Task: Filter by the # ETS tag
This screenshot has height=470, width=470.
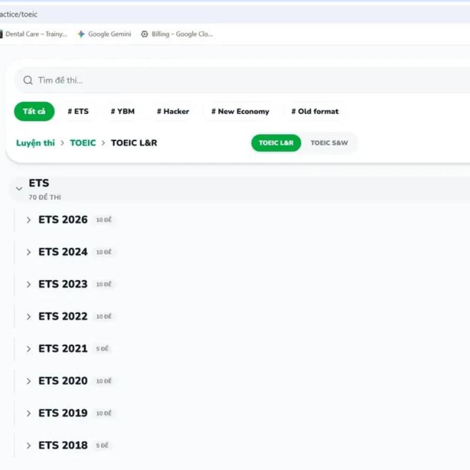Action: 78,112
